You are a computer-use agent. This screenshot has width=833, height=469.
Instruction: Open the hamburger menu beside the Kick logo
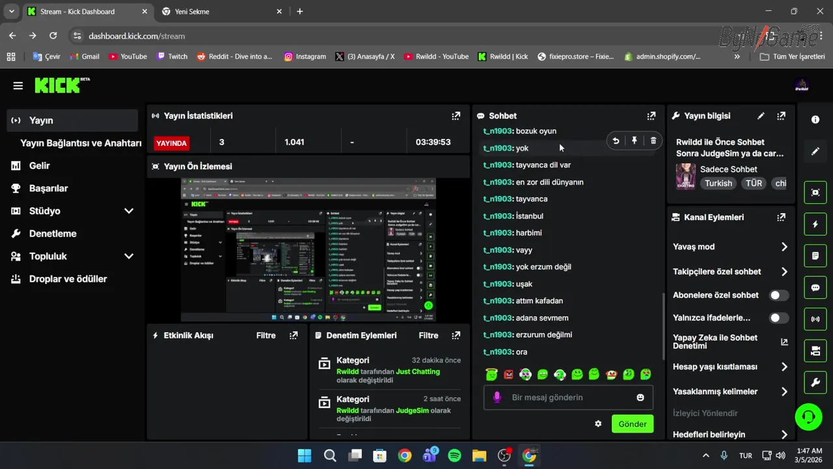click(18, 85)
